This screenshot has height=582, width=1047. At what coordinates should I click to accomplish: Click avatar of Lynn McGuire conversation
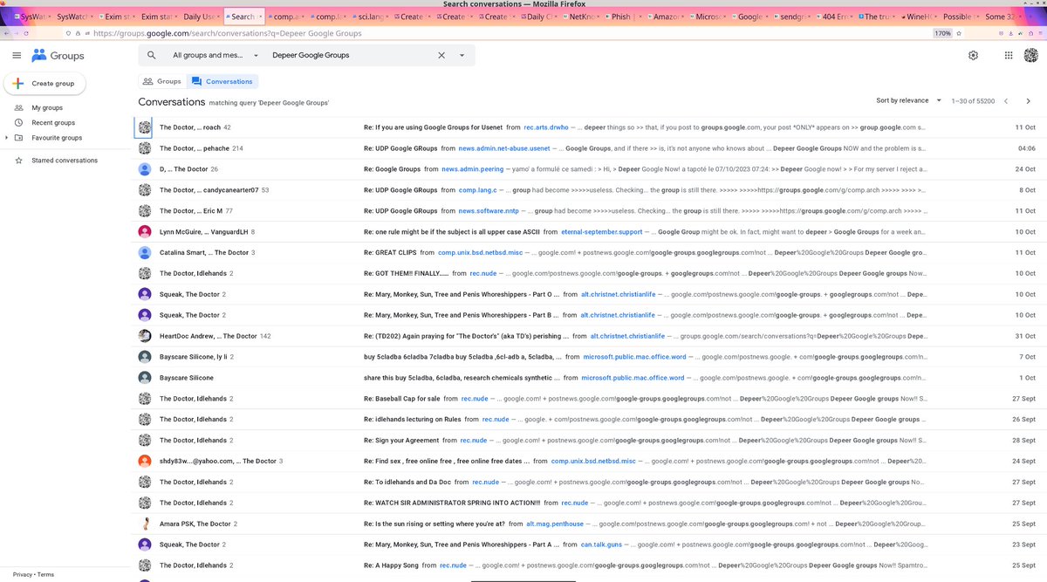(145, 231)
